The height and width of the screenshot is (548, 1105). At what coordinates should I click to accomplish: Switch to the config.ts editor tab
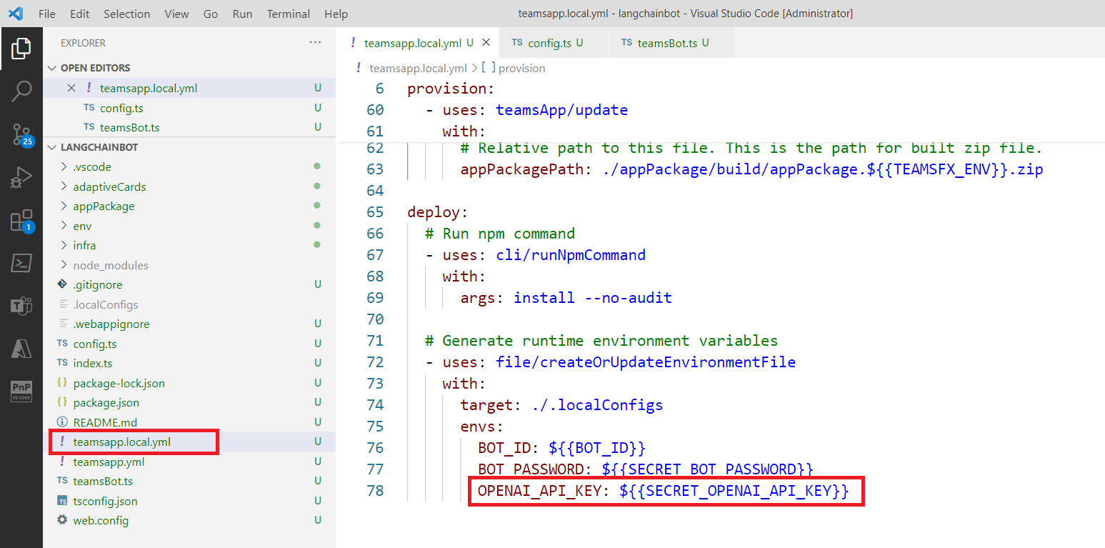click(549, 43)
